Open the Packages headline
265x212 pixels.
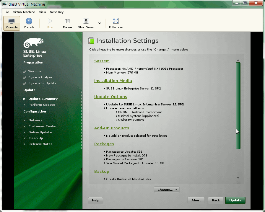click(104, 144)
